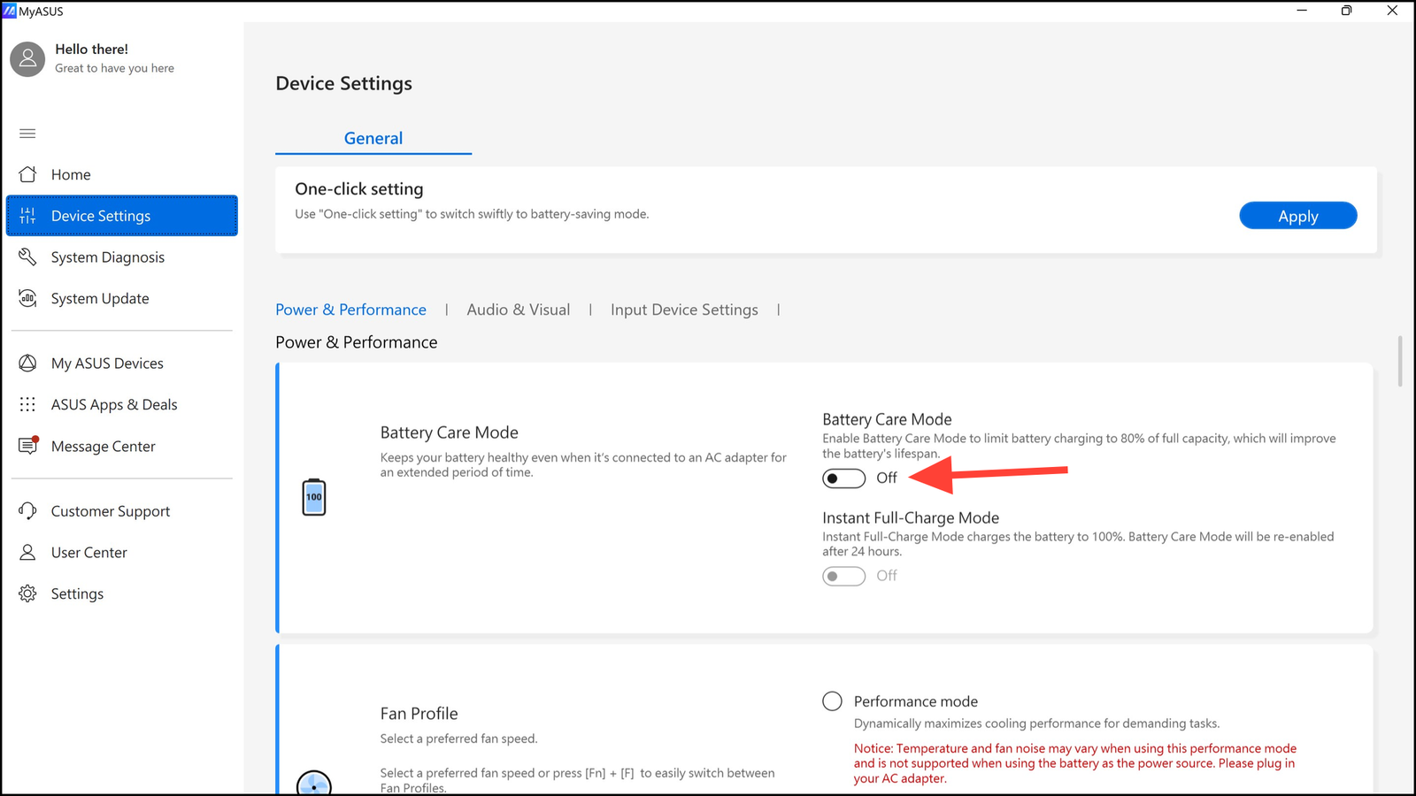Viewport: 1416px width, 796px height.
Task: Click the user profile avatar
Action: (x=27, y=58)
